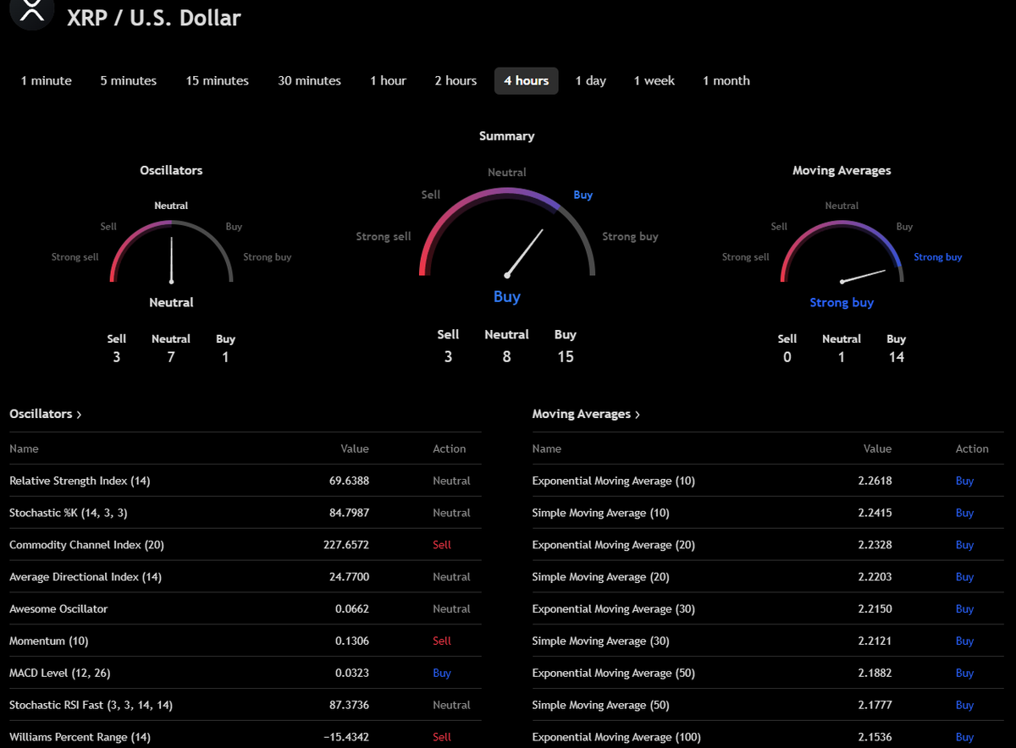Click the Neutral label under Oscillators gauge
The width and height of the screenshot is (1016, 748).
[171, 303]
